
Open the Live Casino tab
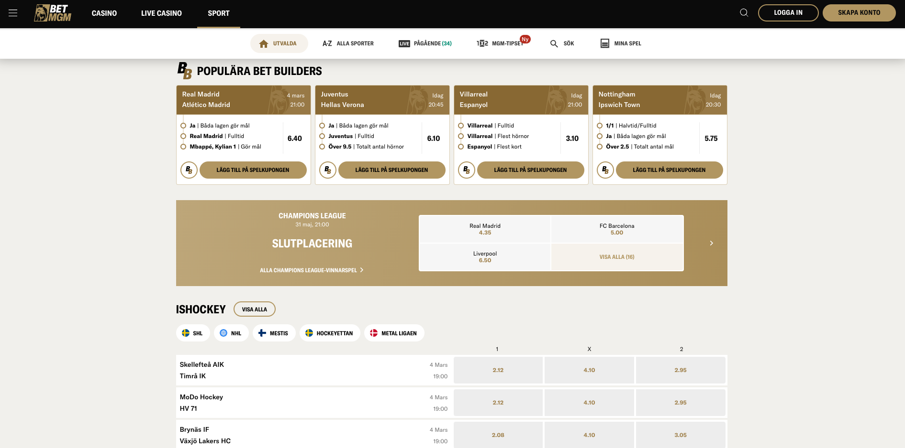[161, 13]
